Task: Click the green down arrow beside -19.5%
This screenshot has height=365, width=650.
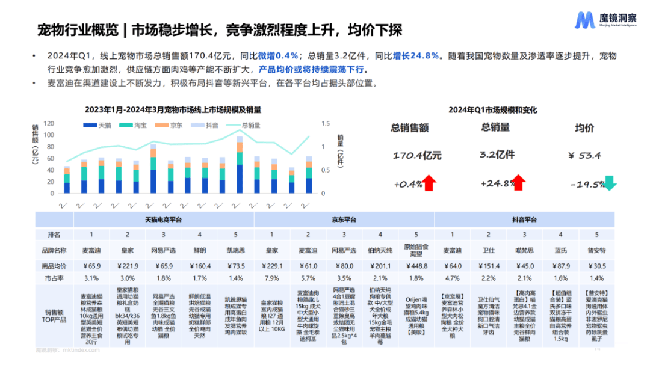Action: 609,182
